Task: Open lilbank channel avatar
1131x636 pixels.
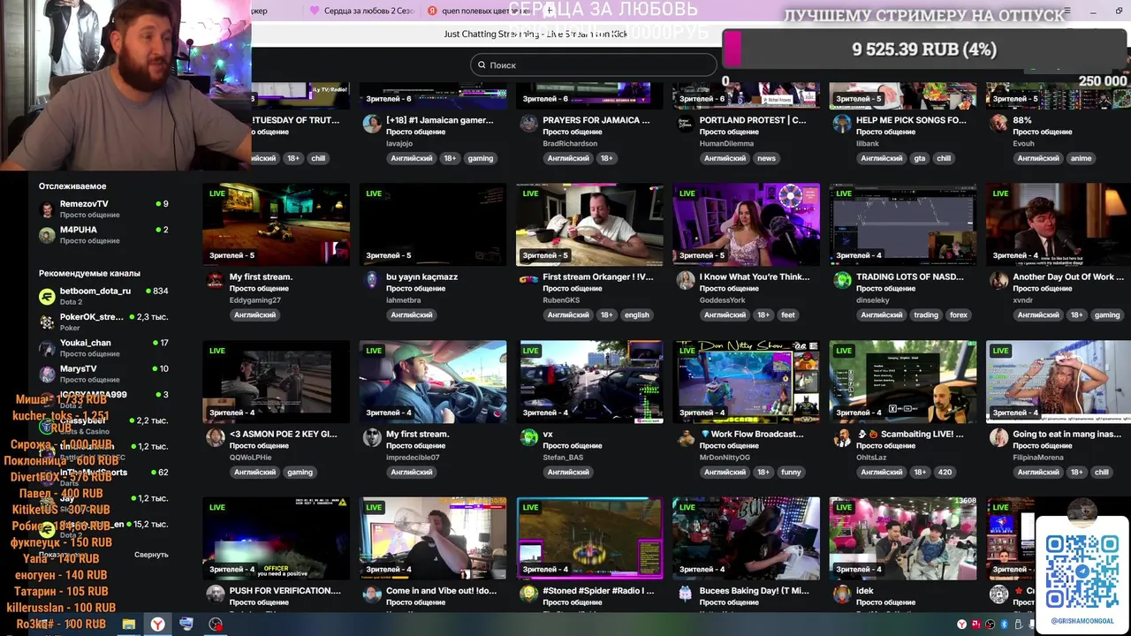Action: point(842,124)
